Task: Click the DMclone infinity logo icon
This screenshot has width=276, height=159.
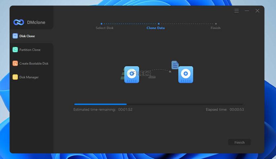Action: coord(19,22)
